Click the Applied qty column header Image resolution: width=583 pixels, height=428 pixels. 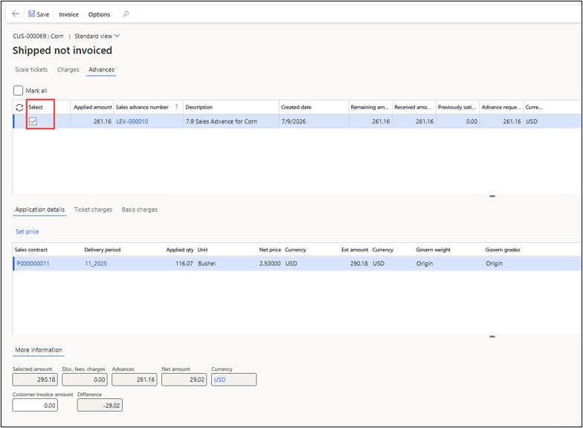point(180,250)
